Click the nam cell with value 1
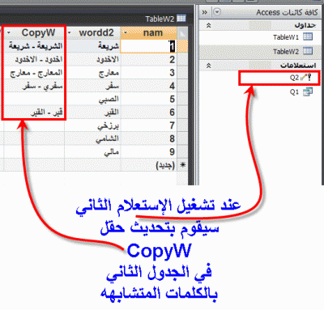The height and width of the screenshot is (310, 324). pyautogui.click(x=149, y=46)
